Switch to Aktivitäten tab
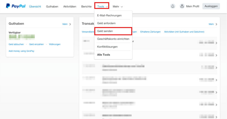The height and width of the screenshot is (119, 227). [x=70, y=6]
